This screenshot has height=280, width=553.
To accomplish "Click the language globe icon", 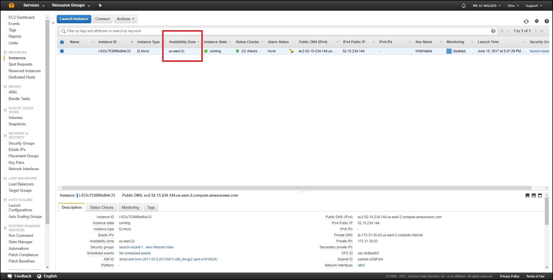I will (x=39, y=276).
